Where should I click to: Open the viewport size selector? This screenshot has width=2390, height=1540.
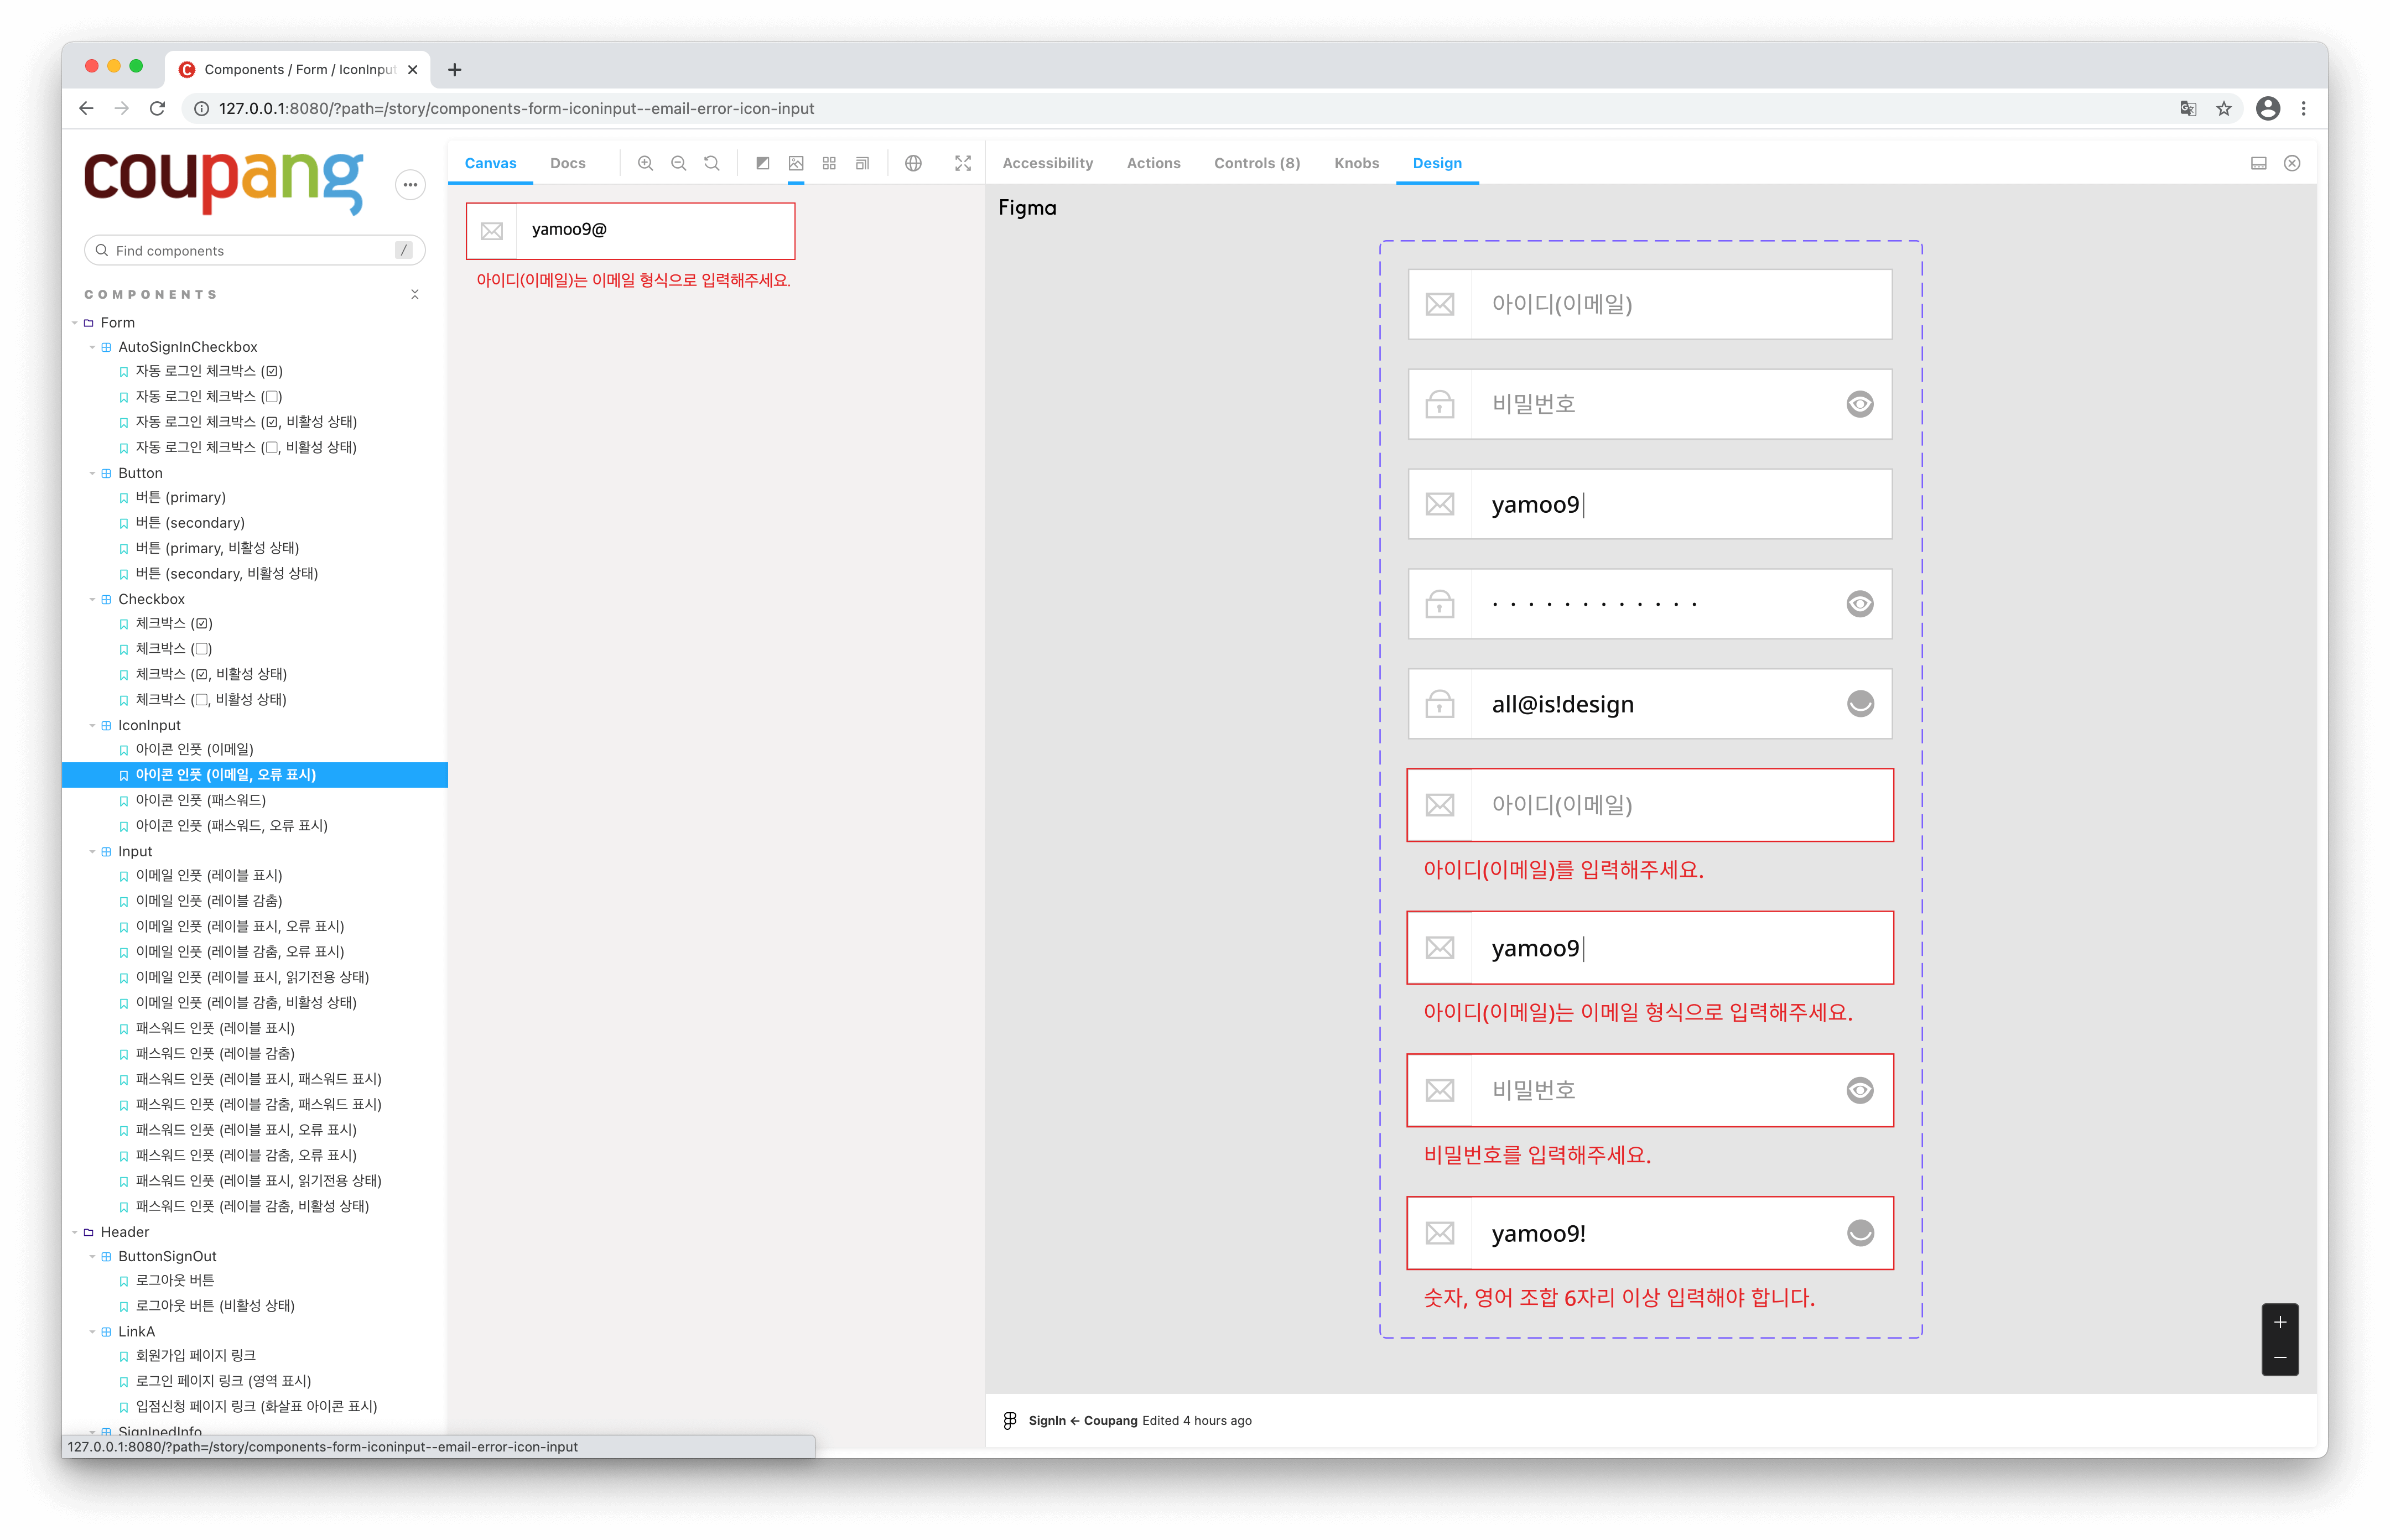(862, 163)
